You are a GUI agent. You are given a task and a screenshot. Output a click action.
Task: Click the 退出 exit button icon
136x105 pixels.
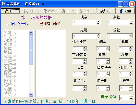[x=122, y=11]
